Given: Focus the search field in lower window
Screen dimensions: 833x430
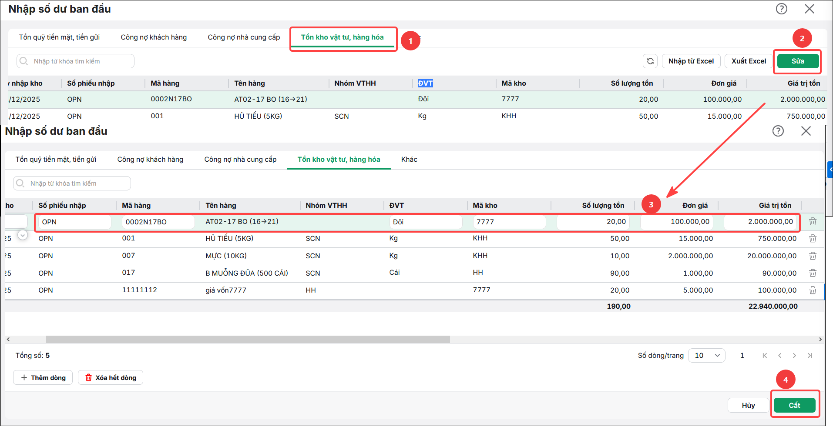Looking at the screenshot, I should coord(72,183).
